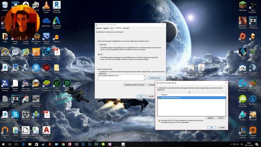Click Annulla in Java control panel

(x=151, y=96)
